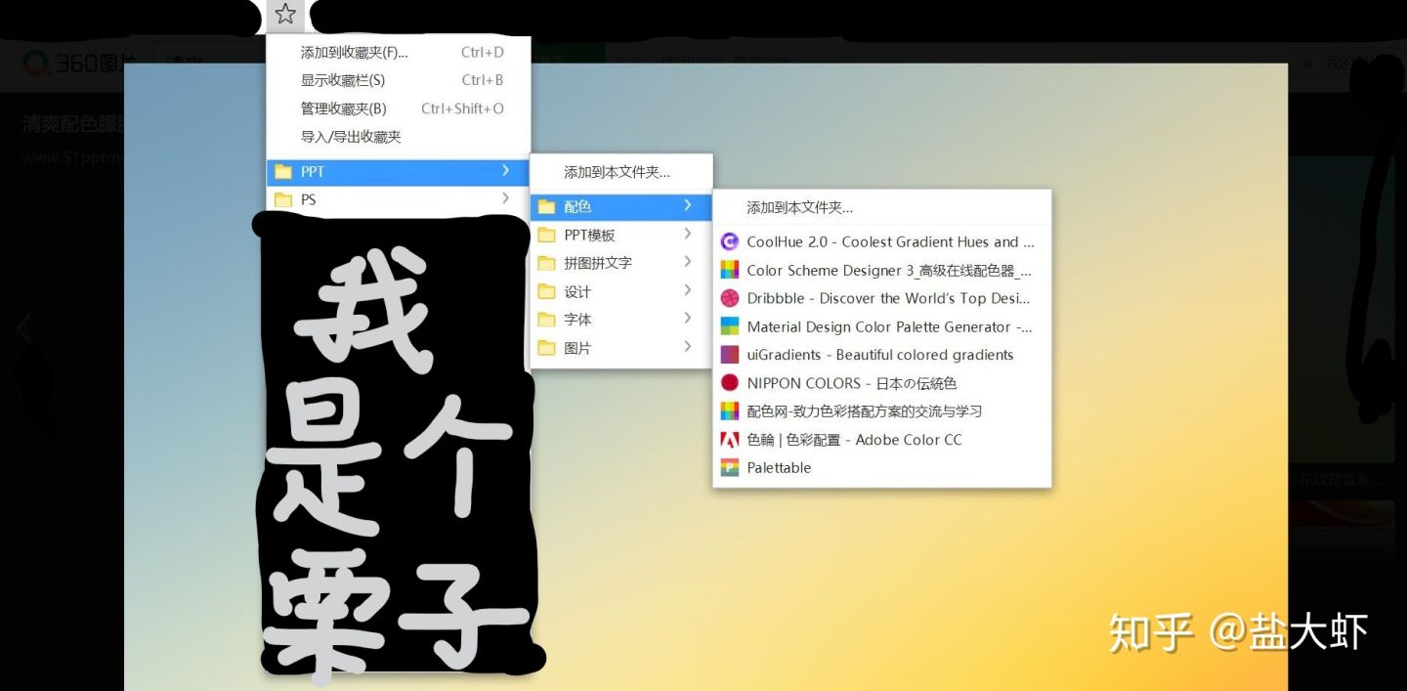This screenshot has width=1407, height=691.
Task: Click the Dribbble basketball favicon
Action: point(730,298)
